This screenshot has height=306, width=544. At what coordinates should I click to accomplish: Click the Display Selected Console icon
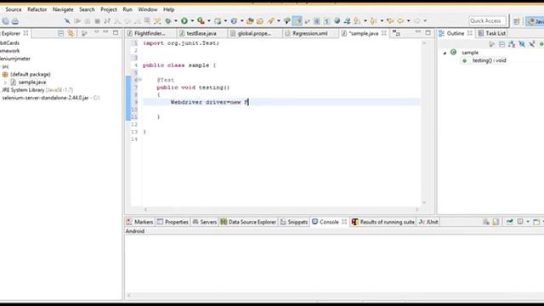[x=520, y=222]
